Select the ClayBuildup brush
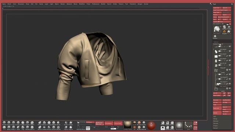Image resolution: width=235 pixels, height=132 pixels. point(23,123)
